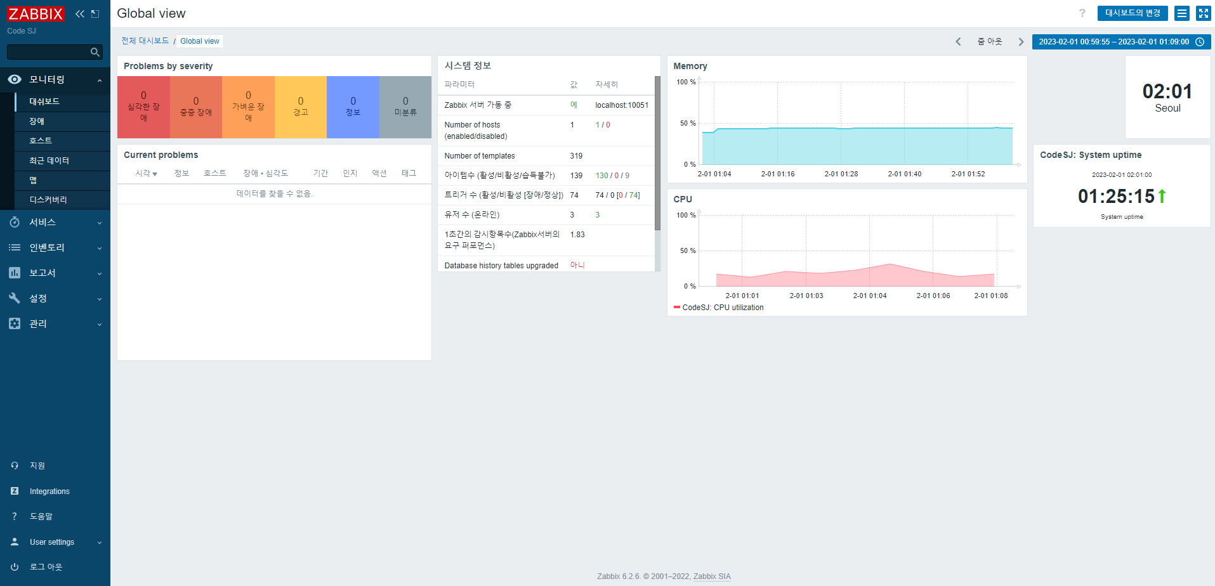Image resolution: width=1215 pixels, height=586 pixels.
Task: Click the 도움말 sidebar link
Action: [x=41, y=516]
